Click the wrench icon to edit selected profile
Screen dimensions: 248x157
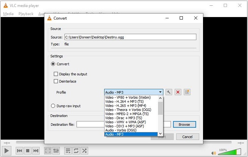pos(169,92)
